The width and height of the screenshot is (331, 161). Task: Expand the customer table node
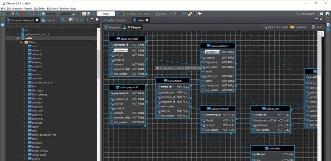(24, 78)
